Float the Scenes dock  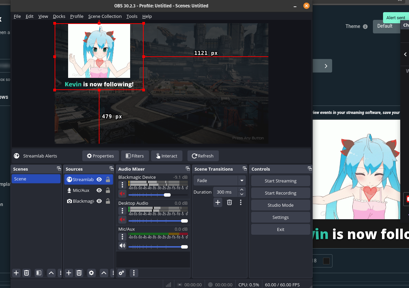(59, 169)
